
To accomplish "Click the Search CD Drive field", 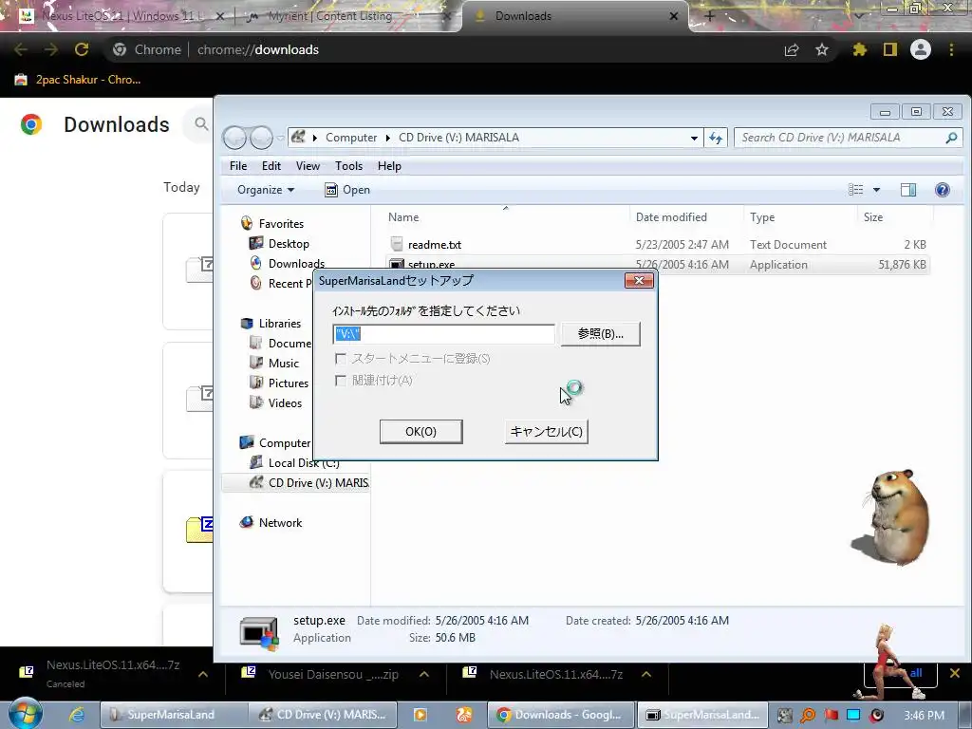I will coord(848,138).
